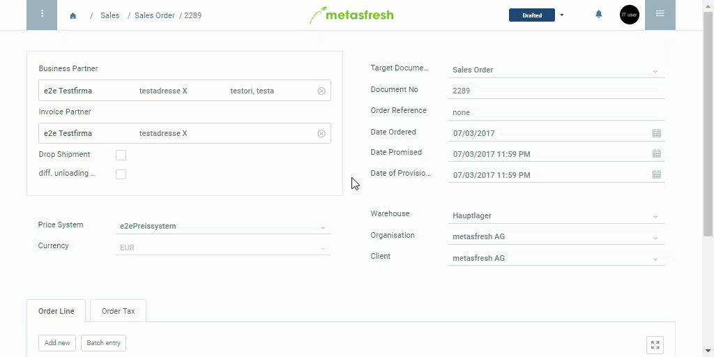
Task: Click the metasfresh logo
Action: pos(351,15)
